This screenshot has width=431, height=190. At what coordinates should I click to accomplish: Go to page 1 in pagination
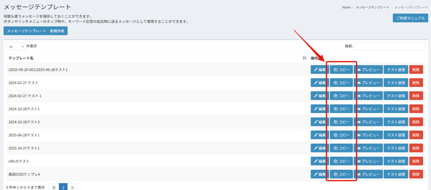[63, 187]
